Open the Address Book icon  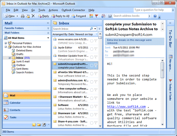coord(110,16)
